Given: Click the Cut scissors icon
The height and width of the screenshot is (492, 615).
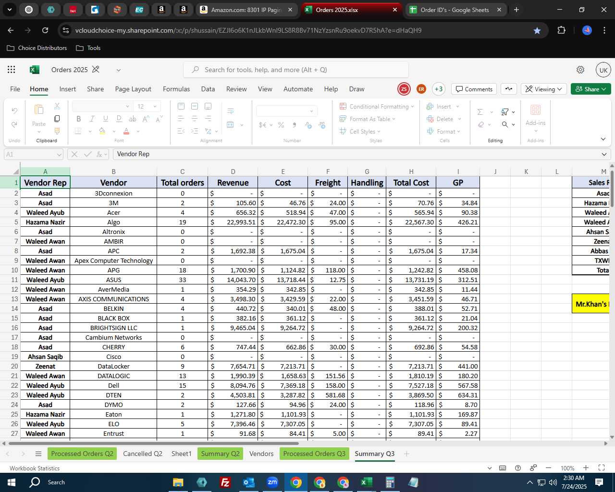Looking at the screenshot, I should [57, 106].
